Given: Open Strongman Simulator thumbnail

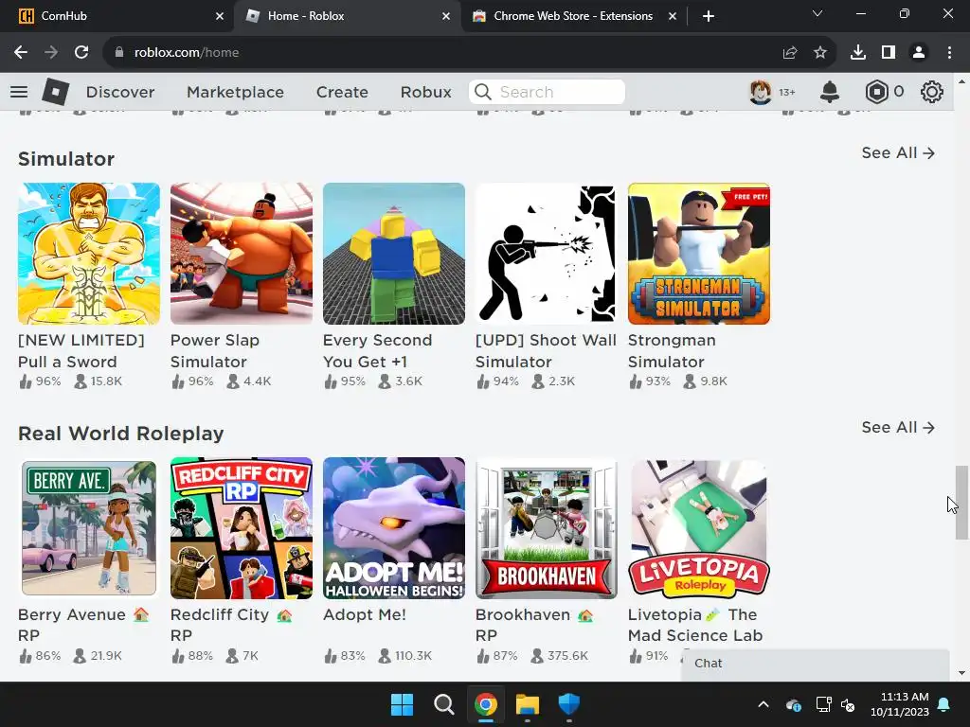Looking at the screenshot, I should [x=699, y=254].
